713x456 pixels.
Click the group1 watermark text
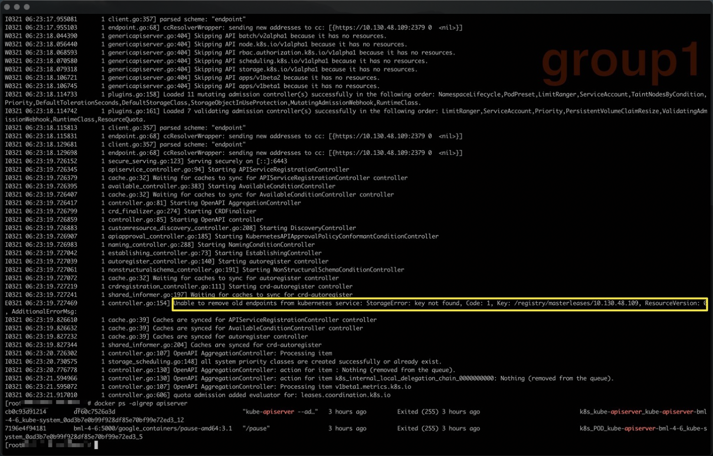(x=621, y=61)
